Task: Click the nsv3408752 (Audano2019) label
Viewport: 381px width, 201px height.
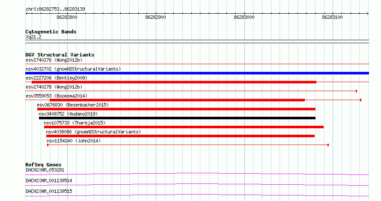Action: pos(68,114)
